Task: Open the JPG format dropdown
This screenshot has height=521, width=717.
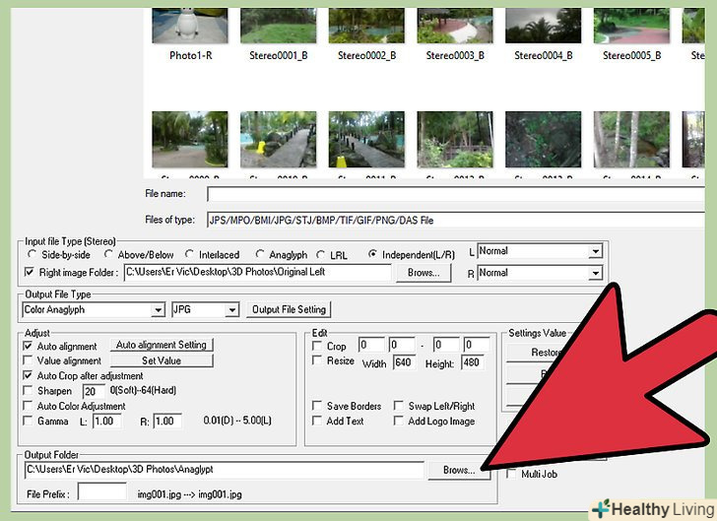Action: pyautogui.click(x=232, y=310)
